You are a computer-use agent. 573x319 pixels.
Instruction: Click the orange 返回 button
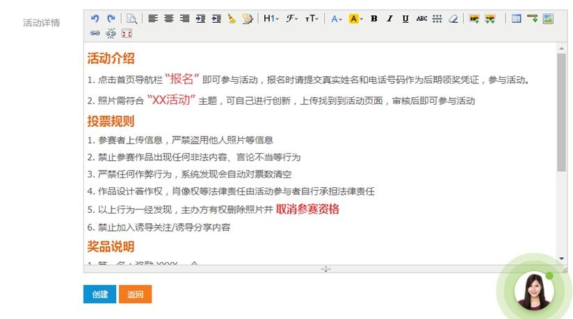[x=135, y=294]
